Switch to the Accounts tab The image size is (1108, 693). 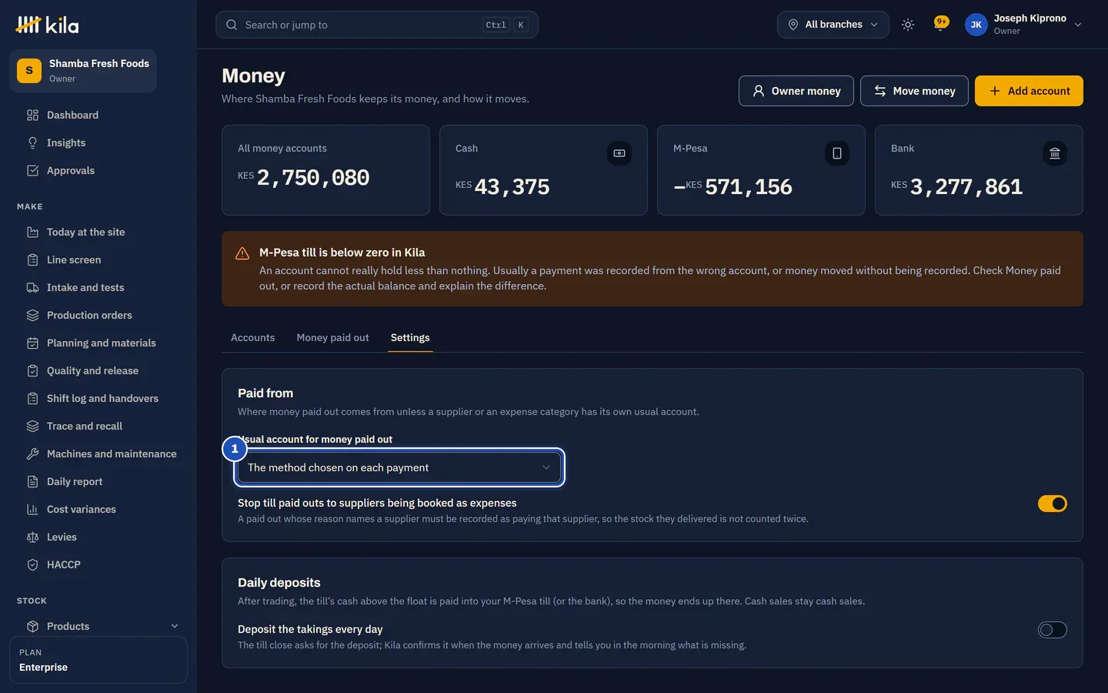(252, 337)
